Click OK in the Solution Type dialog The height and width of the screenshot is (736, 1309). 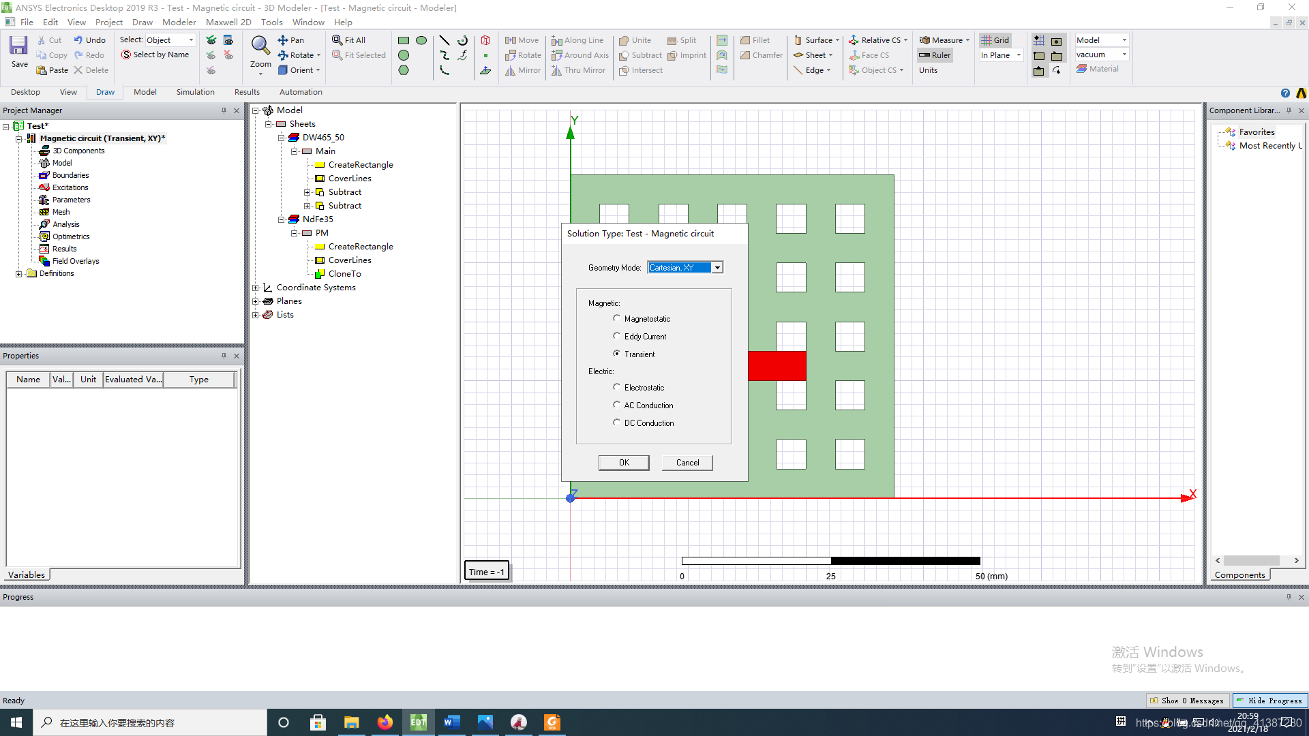(x=624, y=463)
